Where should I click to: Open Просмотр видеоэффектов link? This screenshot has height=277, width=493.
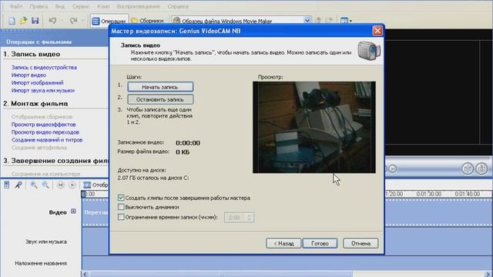pos(43,125)
